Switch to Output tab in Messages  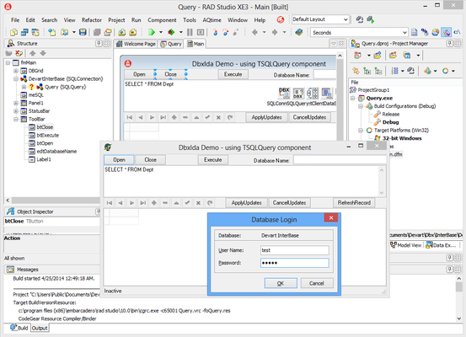click(40, 328)
